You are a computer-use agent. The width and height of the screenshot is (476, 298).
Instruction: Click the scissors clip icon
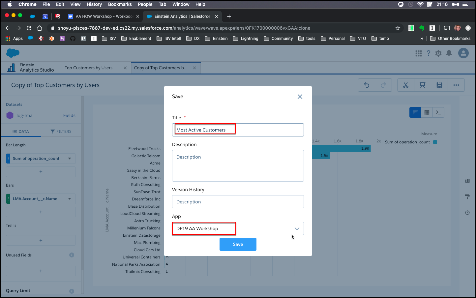(x=406, y=85)
